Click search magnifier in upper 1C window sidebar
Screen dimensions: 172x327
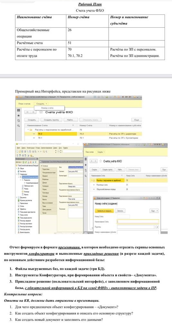click(18, 126)
